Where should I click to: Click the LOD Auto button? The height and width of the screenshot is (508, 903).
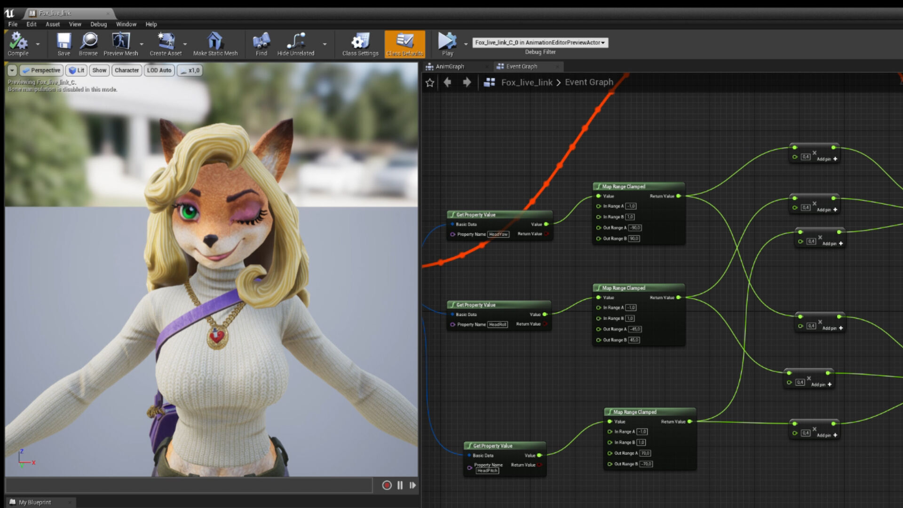[x=159, y=71]
